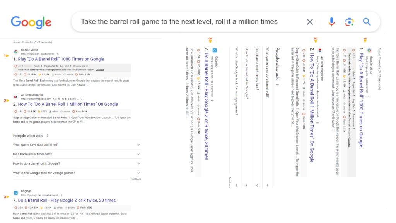The height and width of the screenshot is (223, 396).
Task: Click inside the Google search text field
Action: [179, 22]
